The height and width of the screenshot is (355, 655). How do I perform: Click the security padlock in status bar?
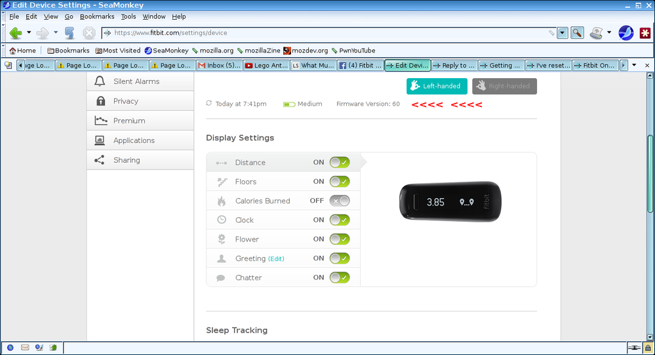(x=648, y=348)
